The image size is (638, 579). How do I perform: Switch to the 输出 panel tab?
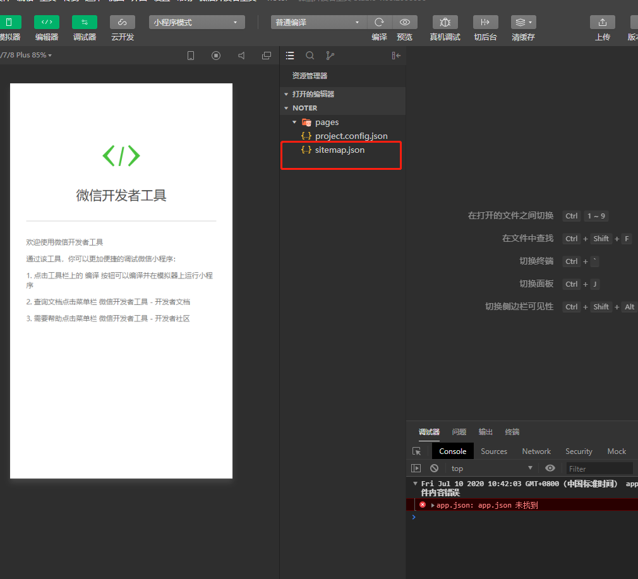pyautogui.click(x=485, y=432)
